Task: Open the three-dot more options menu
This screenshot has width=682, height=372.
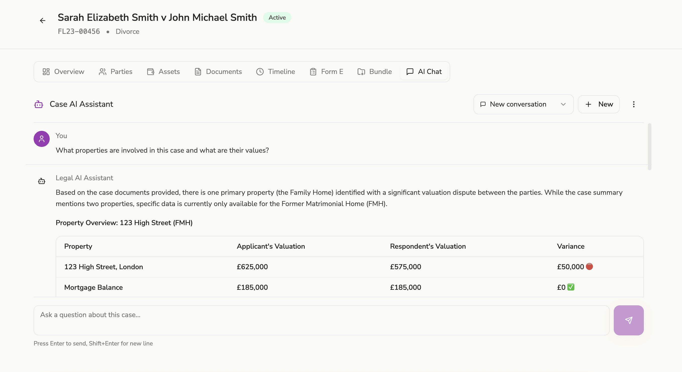Action: tap(634, 104)
